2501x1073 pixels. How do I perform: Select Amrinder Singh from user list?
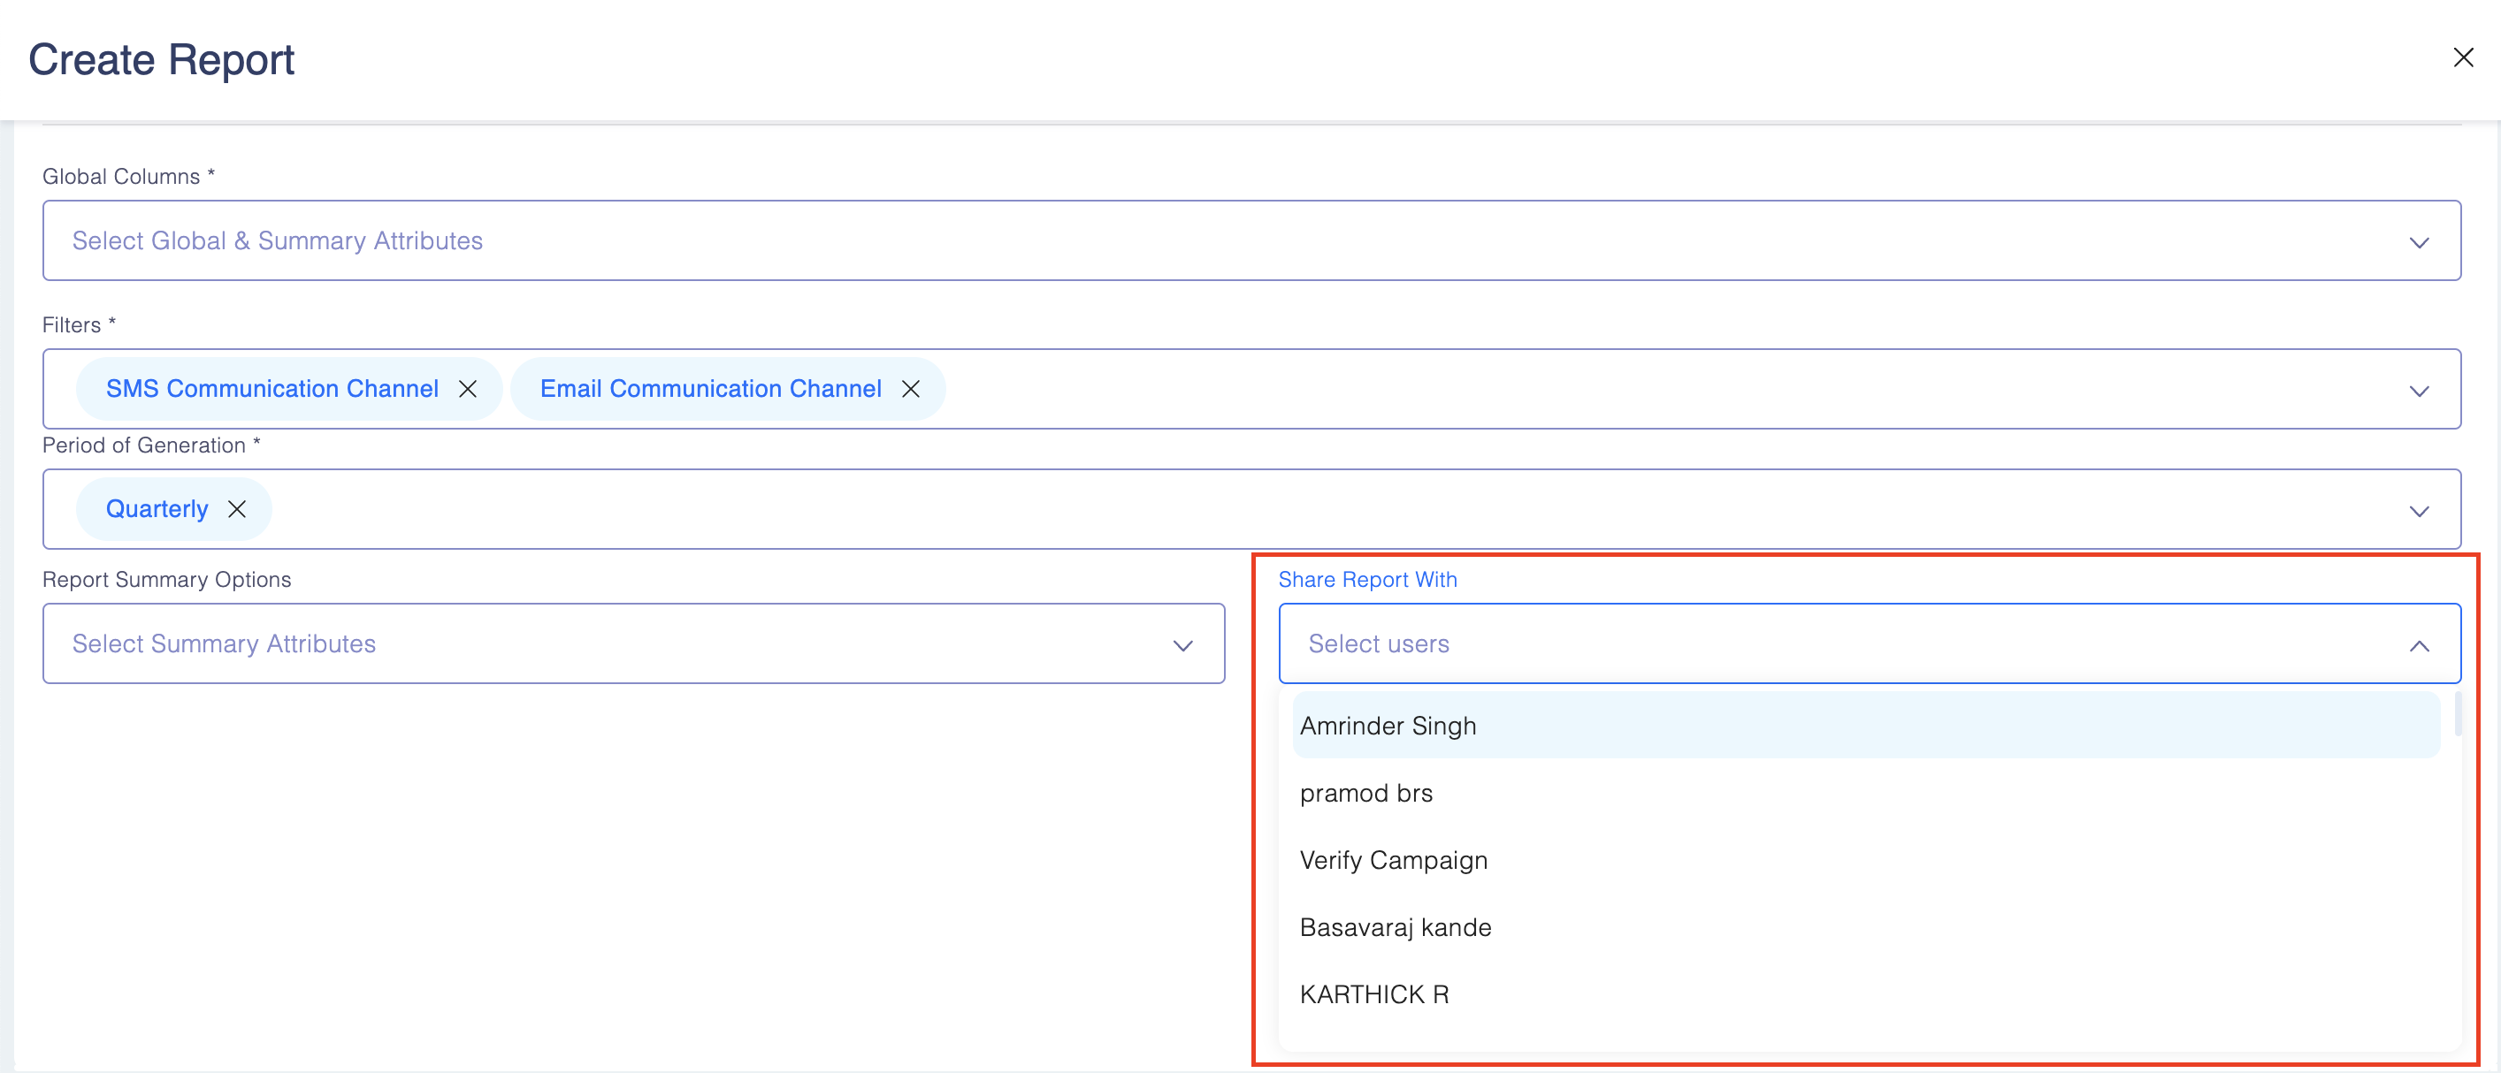(1388, 726)
